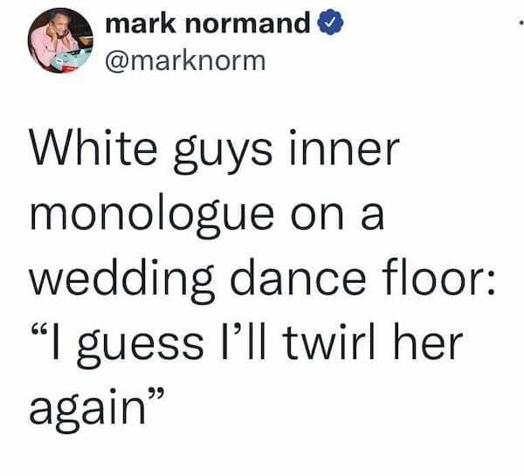Click the display name "mark normand"

tap(208, 23)
